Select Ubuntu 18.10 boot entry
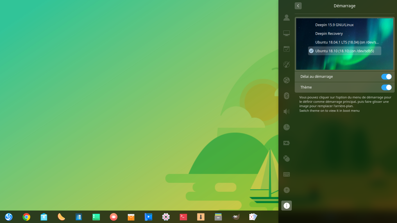 coord(344,51)
